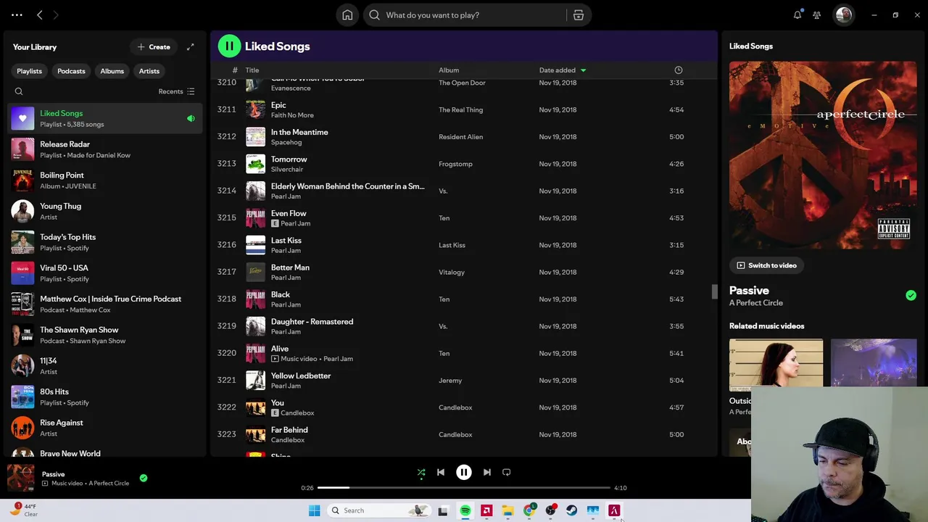Screen dimensions: 928x522
Task: Select the track Better Man
Action: 463,272
